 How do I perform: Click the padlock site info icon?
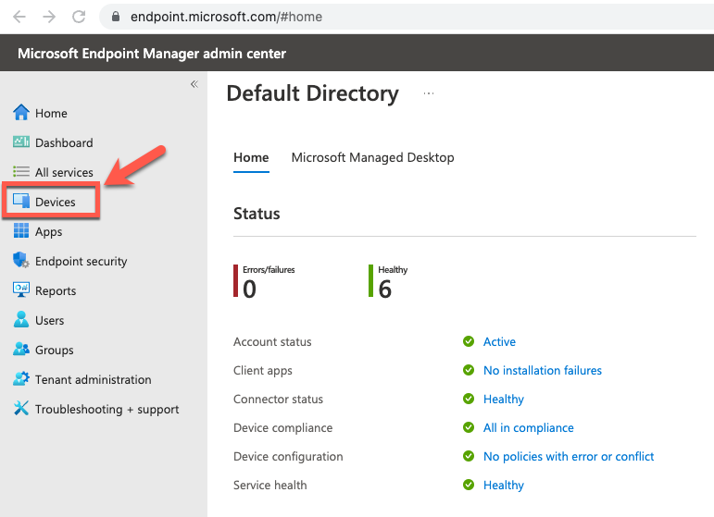pyautogui.click(x=116, y=17)
